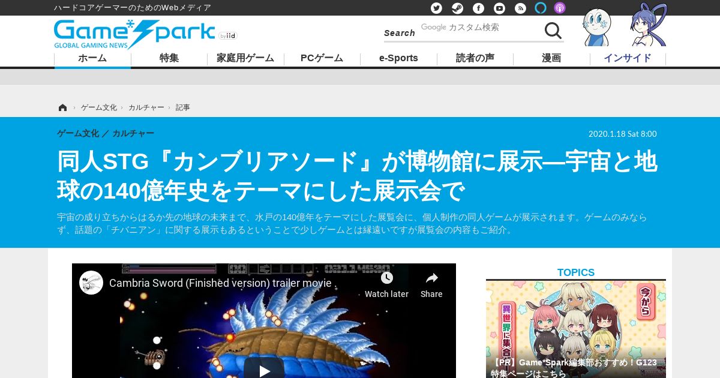
Task: Click the ゲーム文化 category above headline
Action: pos(78,133)
